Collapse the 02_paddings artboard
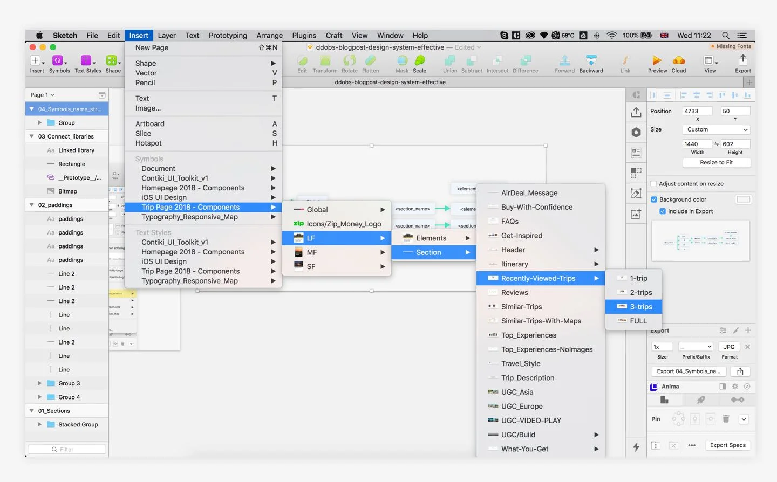This screenshot has width=777, height=482. [32, 205]
